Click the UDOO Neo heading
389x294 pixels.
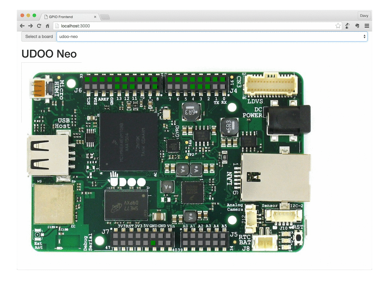tap(49, 54)
